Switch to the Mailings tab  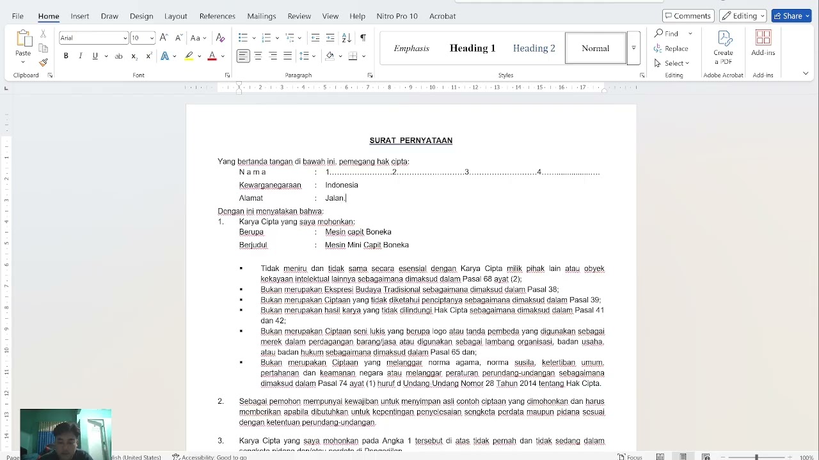pyautogui.click(x=262, y=16)
